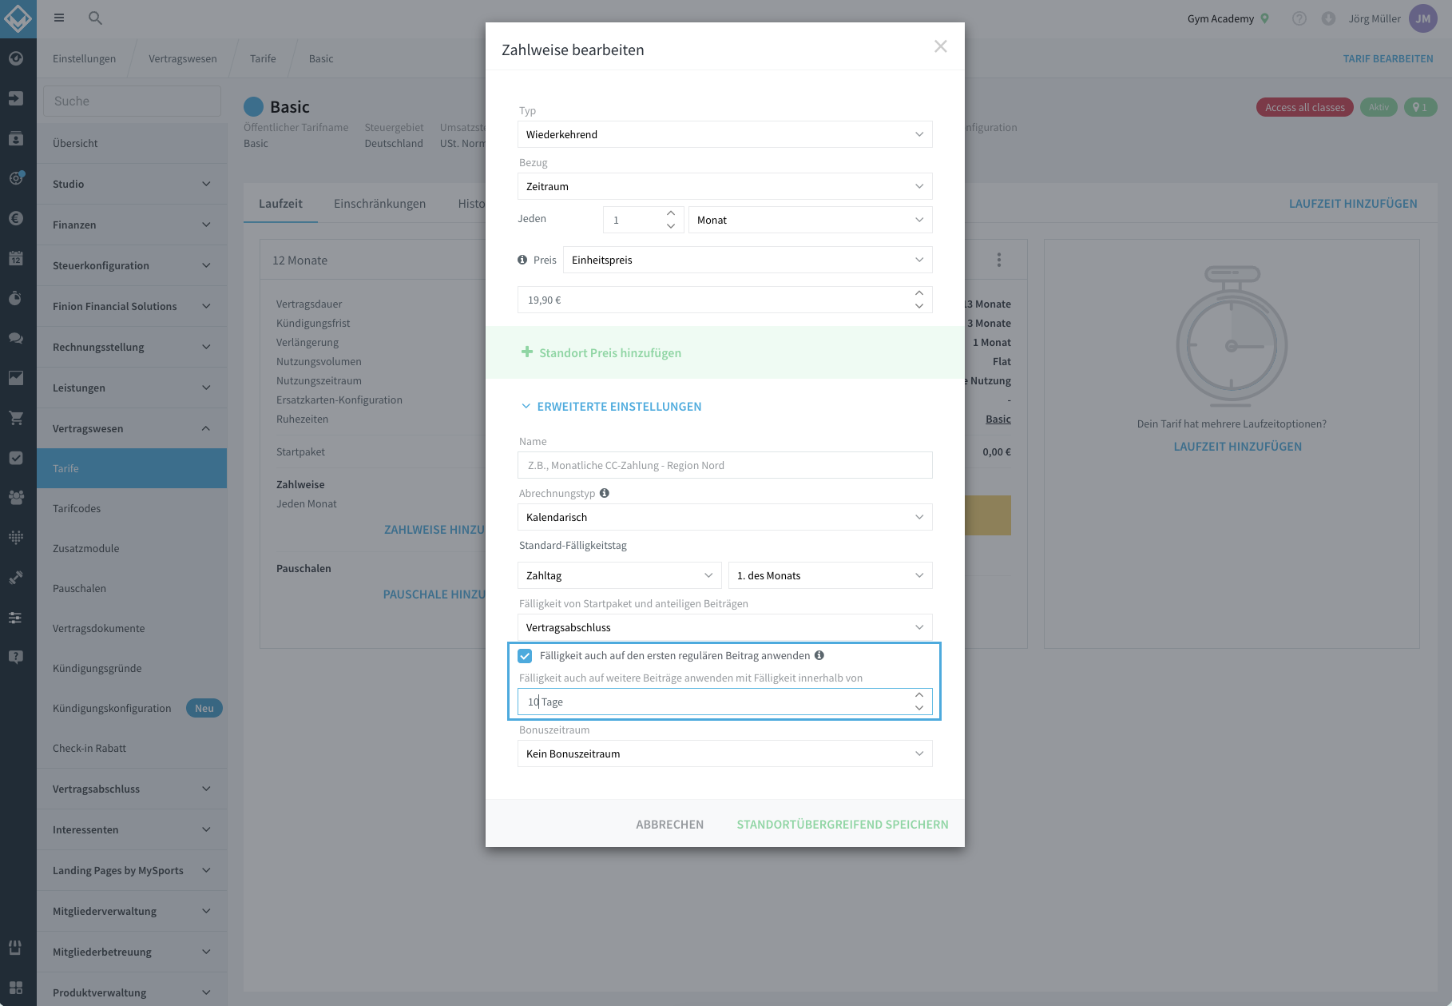Increase the Jeden interval stepper value
Screen dimensions: 1452x1006
coord(671,213)
